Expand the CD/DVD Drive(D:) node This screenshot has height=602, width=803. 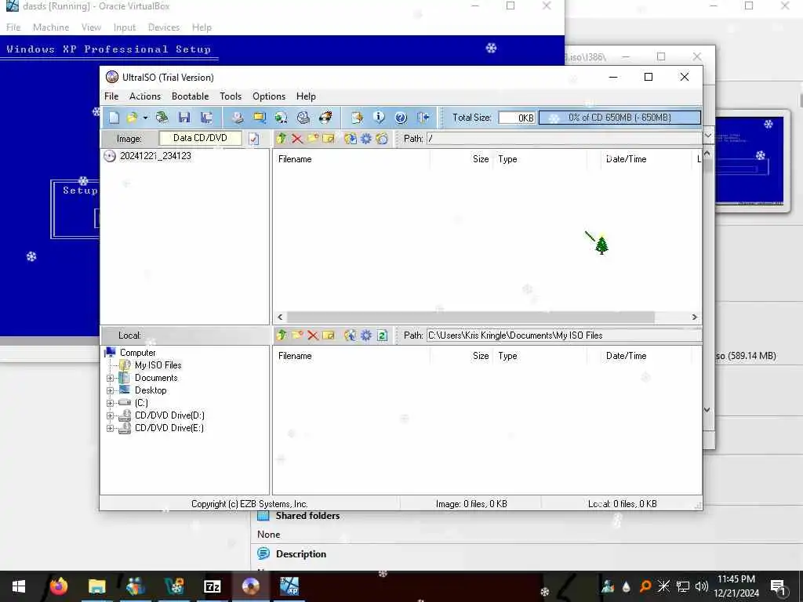tap(110, 415)
